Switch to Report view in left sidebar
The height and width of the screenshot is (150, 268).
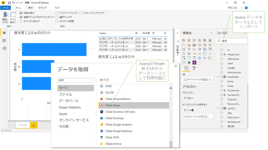[x=4, y=32]
